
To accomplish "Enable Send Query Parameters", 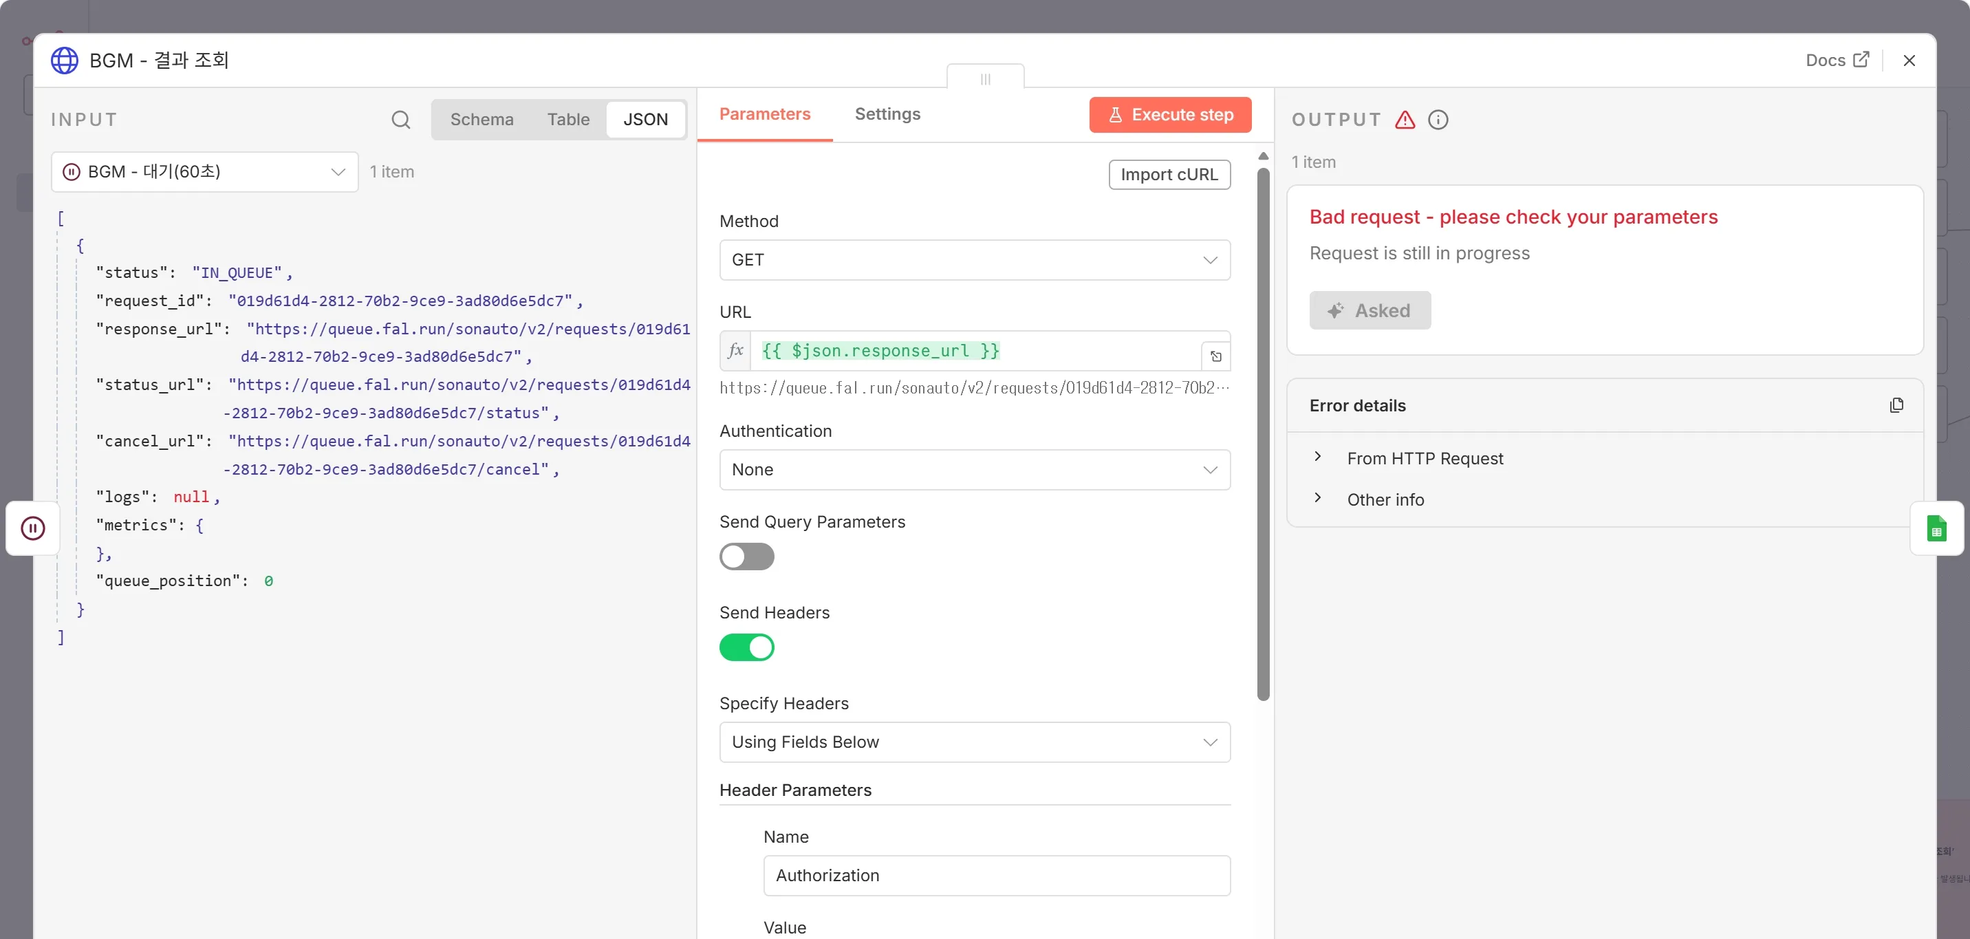I will point(747,556).
